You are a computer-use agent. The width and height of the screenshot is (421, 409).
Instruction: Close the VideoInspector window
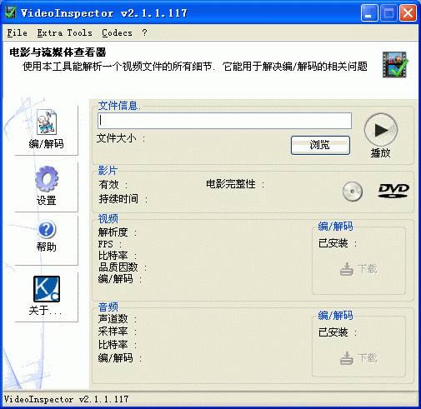(x=408, y=12)
